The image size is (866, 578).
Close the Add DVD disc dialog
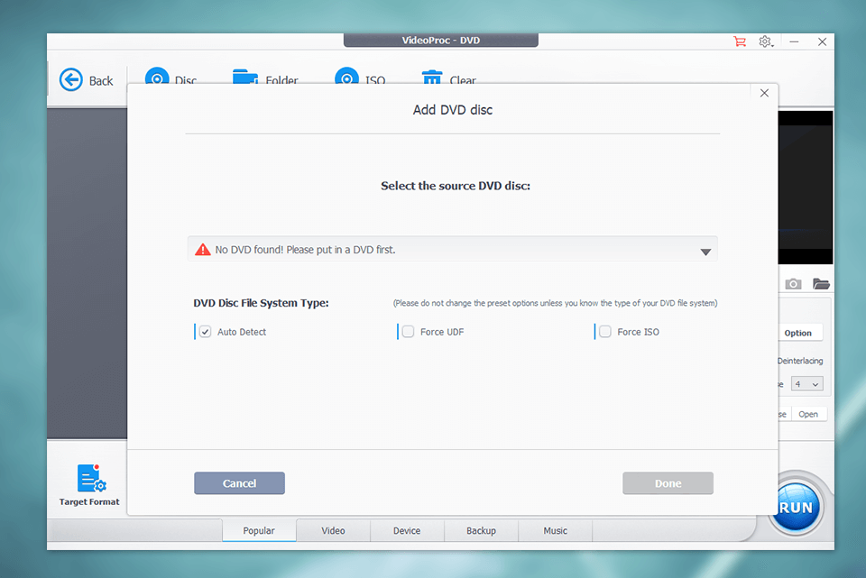[x=764, y=93]
